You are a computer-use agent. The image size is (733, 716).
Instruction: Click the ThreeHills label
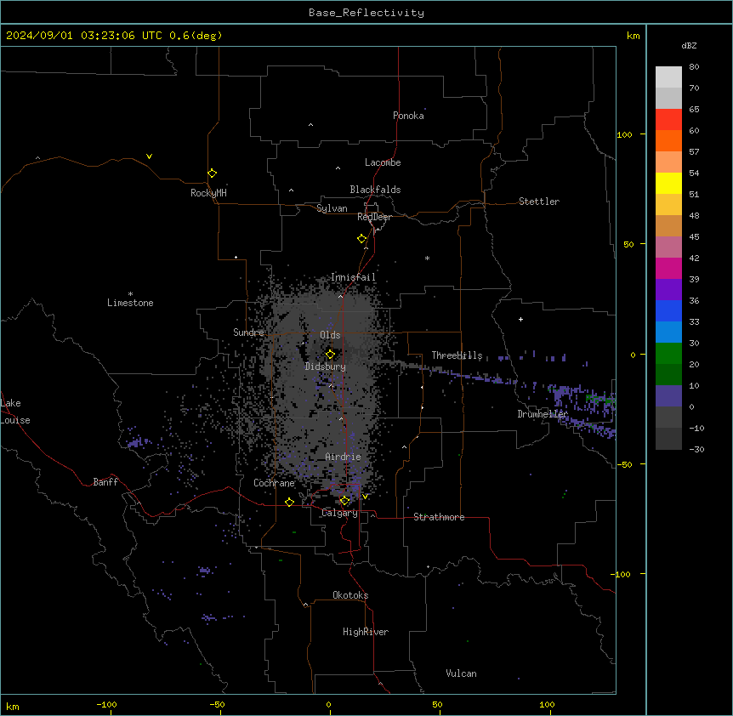pos(457,355)
